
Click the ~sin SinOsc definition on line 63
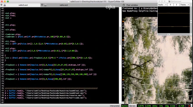(x=48, y=58)
